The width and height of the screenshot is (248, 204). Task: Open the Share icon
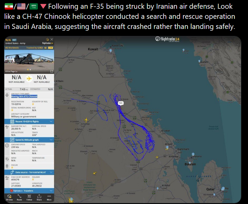(39, 197)
